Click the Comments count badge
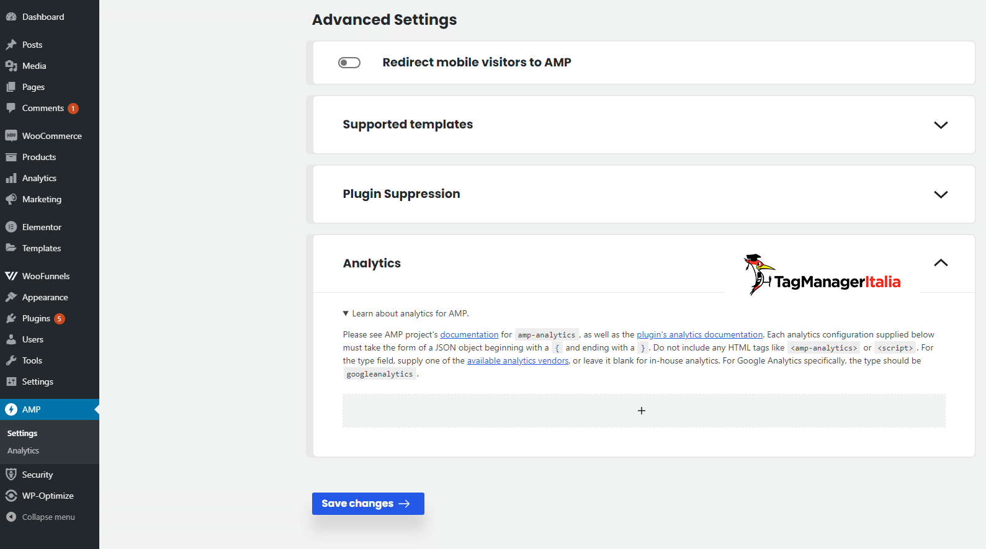The height and width of the screenshot is (549, 986). pos(73,109)
